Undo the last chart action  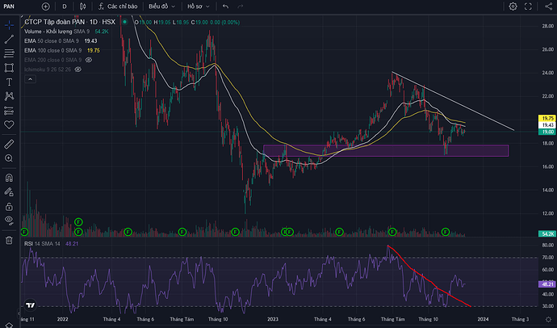tap(225, 6)
